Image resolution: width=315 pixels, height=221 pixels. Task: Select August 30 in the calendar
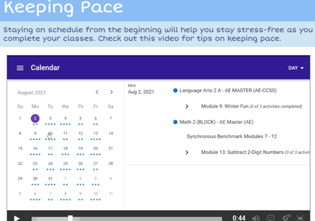pyautogui.click(x=35, y=179)
